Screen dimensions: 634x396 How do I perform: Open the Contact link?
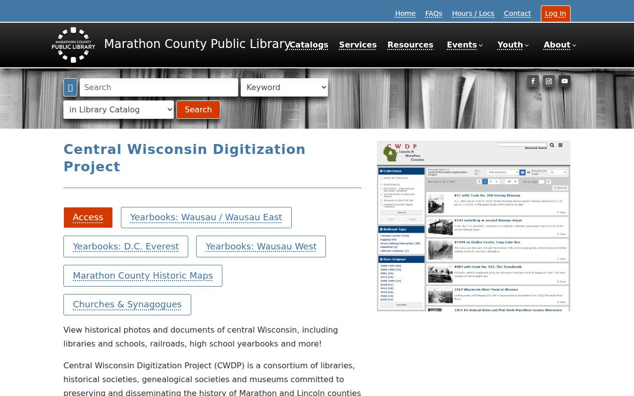[517, 14]
